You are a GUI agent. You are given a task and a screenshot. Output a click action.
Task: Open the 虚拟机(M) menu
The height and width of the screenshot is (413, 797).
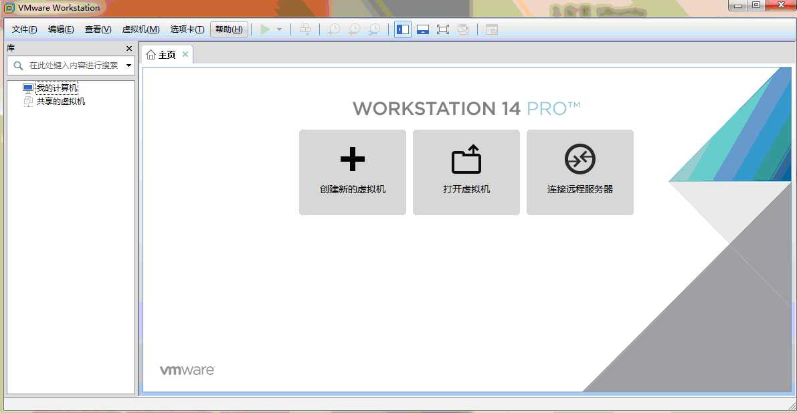point(141,29)
